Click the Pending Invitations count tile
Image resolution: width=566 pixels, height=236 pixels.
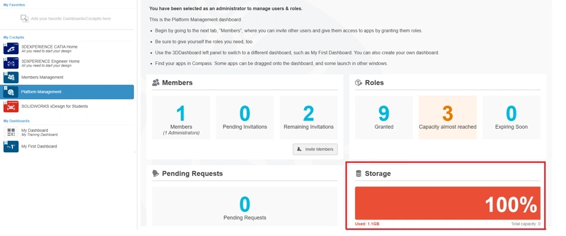point(245,117)
